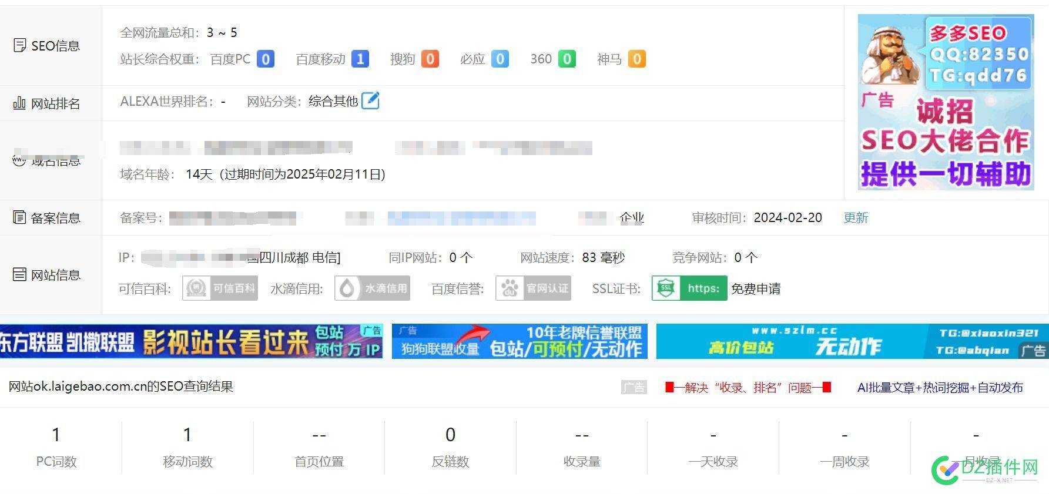Select the 反链数 stat cell
Image resolution: width=1049 pixels, height=494 pixels.
[450, 447]
